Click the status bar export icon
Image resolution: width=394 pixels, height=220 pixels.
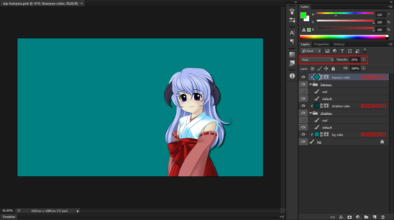point(19,211)
